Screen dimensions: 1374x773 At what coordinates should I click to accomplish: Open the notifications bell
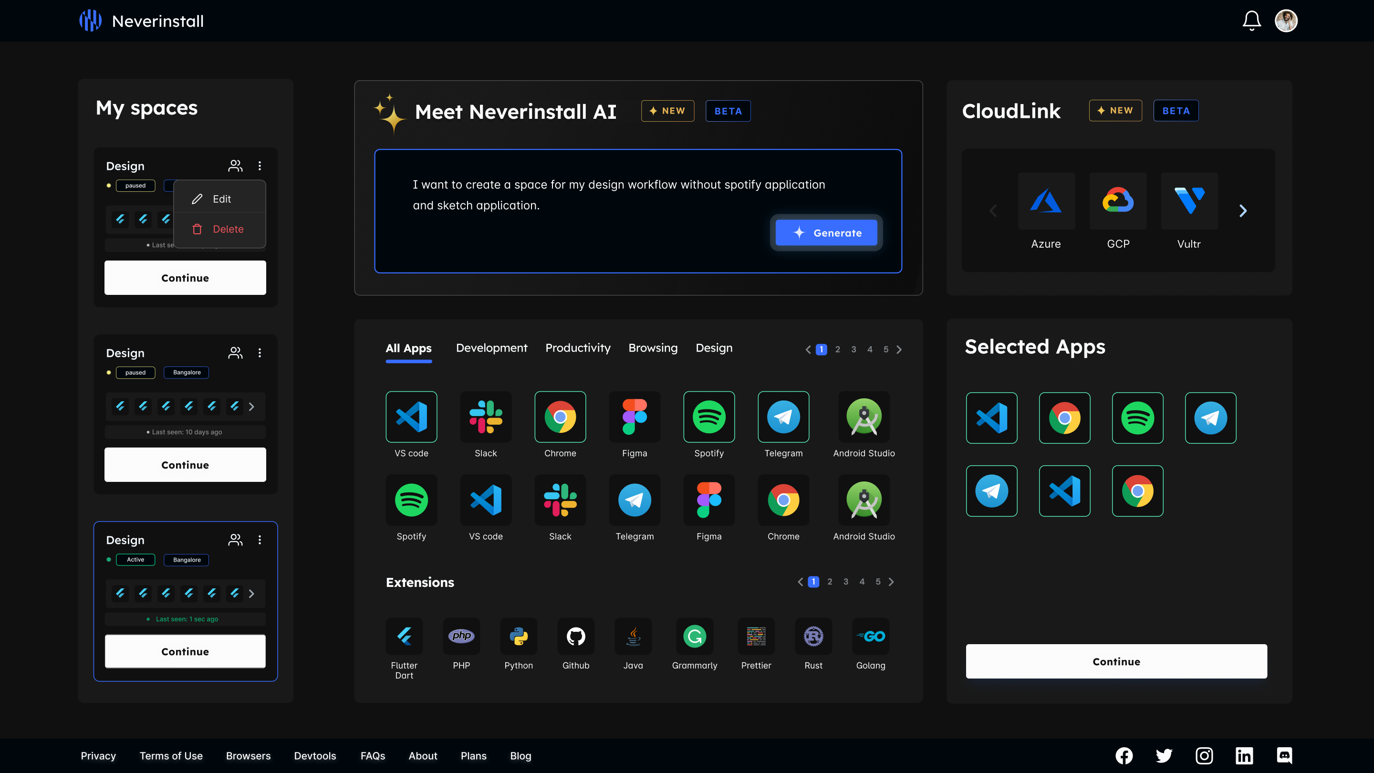coord(1251,20)
